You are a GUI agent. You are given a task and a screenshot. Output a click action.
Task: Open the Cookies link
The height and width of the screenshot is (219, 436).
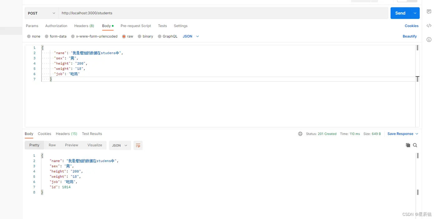[x=412, y=26]
